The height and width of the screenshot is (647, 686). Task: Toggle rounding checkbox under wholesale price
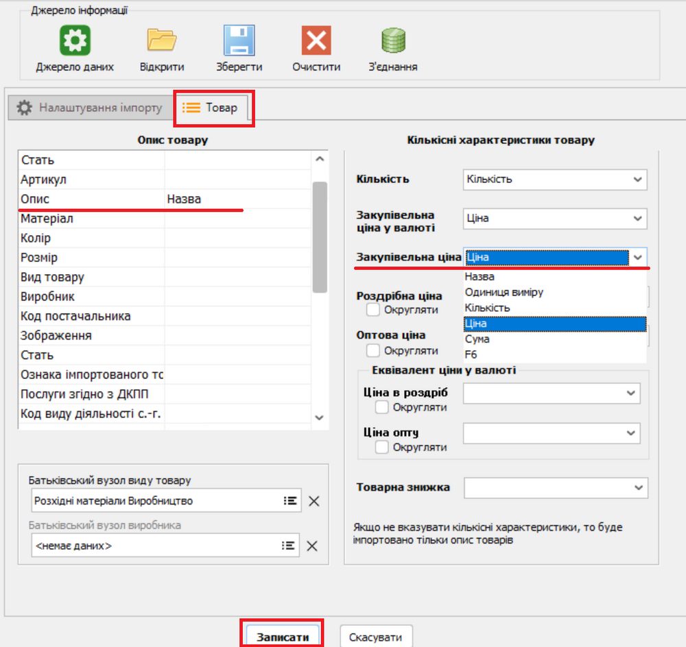[x=373, y=350]
